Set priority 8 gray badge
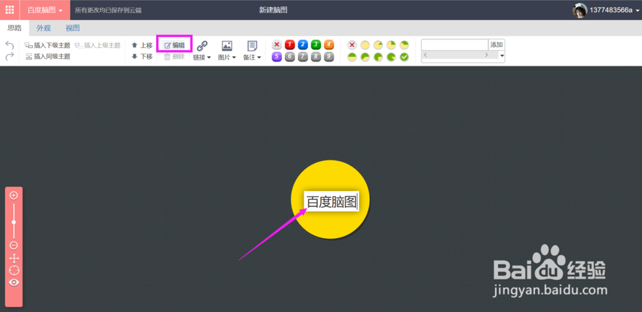The height and width of the screenshot is (312, 642). pyautogui.click(x=316, y=57)
